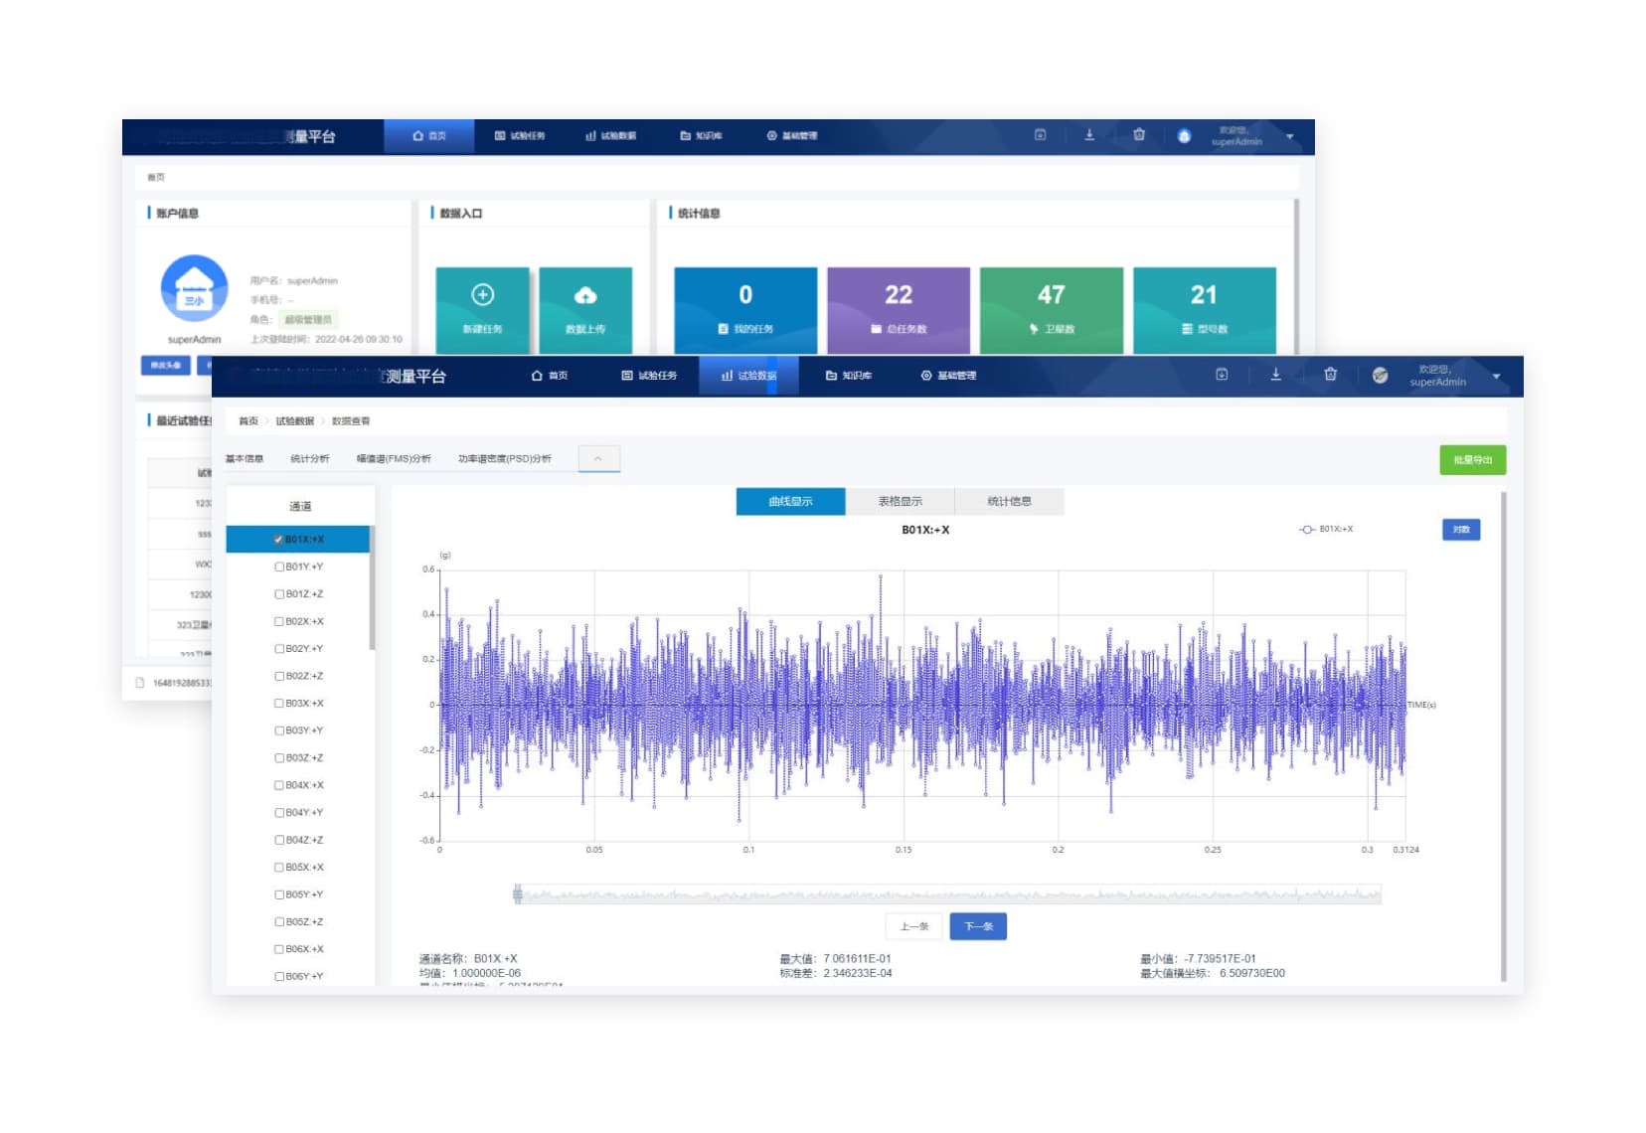Switch to the 表格显示 tab
The image size is (1646, 1133).
tap(900, 501)
